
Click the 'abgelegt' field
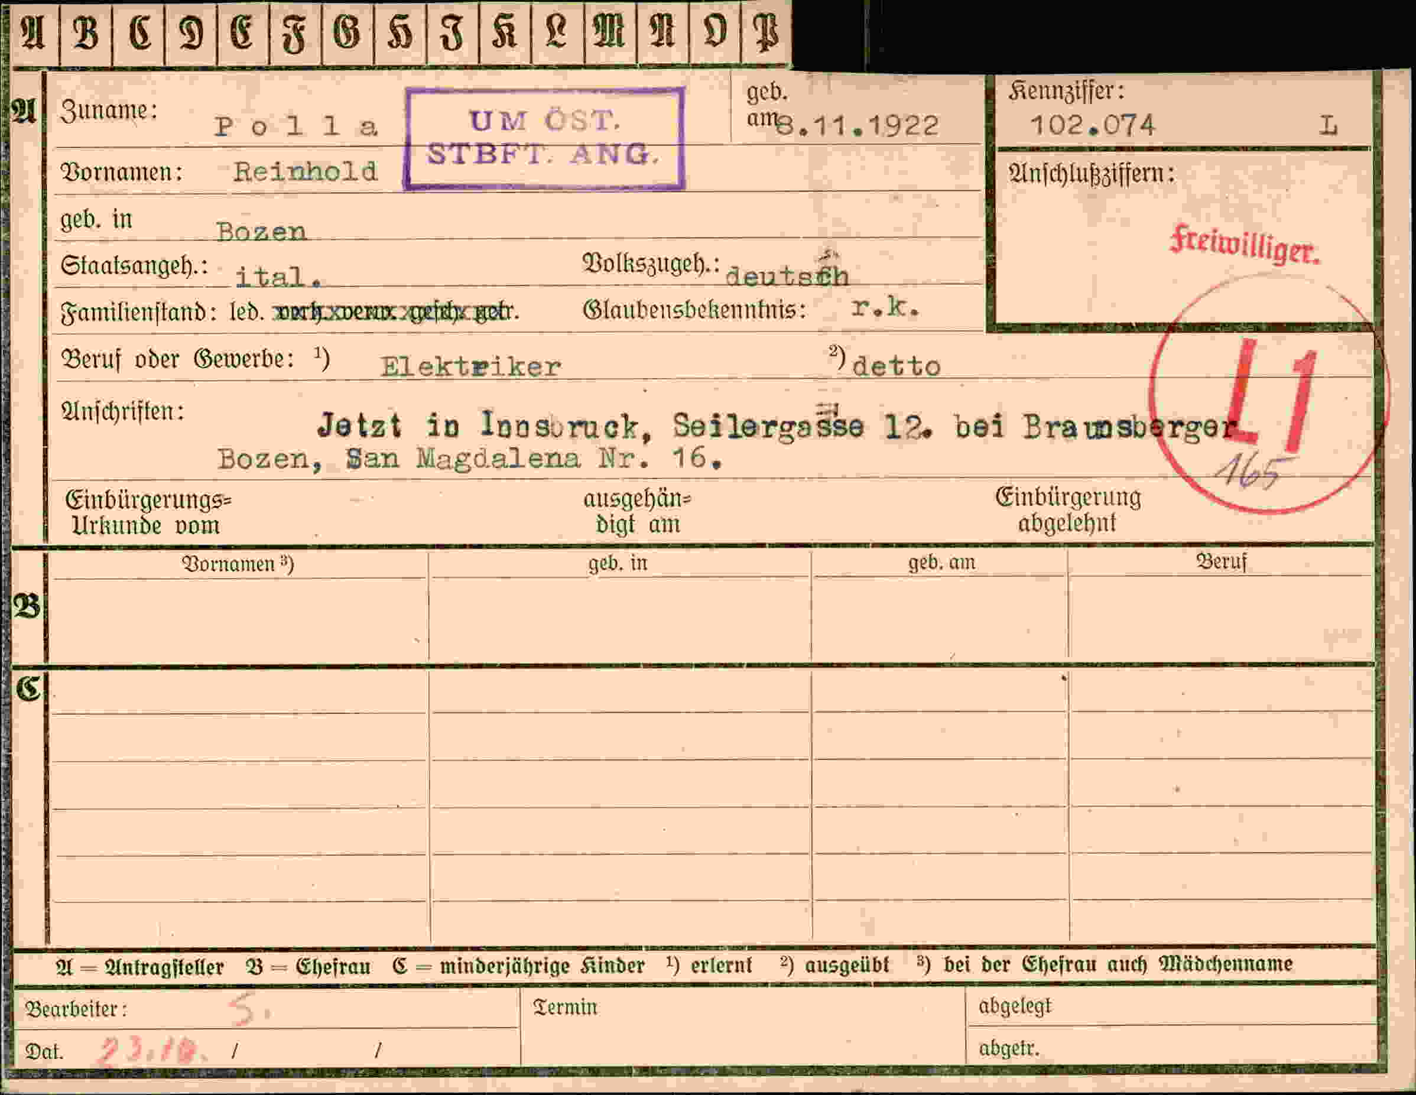click(1171, 1006)
